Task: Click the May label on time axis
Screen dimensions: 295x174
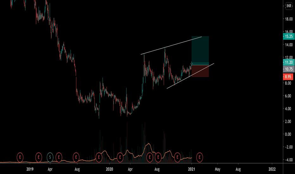Action: [x=217, y=169]
